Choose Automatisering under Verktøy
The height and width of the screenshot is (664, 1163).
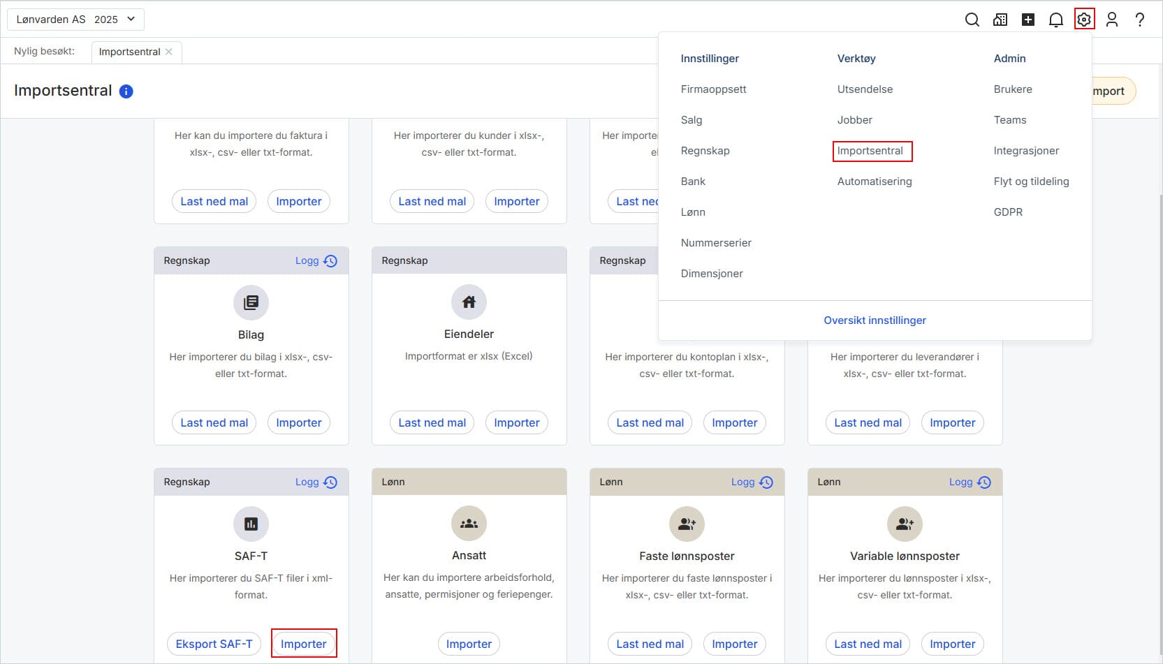coord(874,182)
